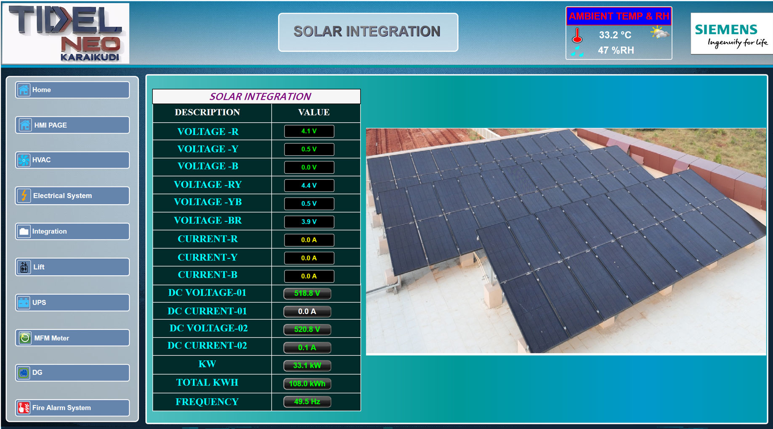
Task: Open the Fire Alarm System label
Action: coord(61,408)
